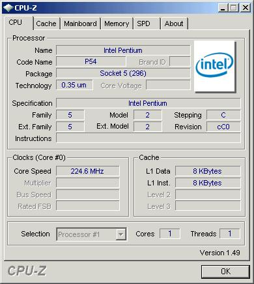Click the Intel logo image
This screenshot has width=254, height=284.
(214, 66)
